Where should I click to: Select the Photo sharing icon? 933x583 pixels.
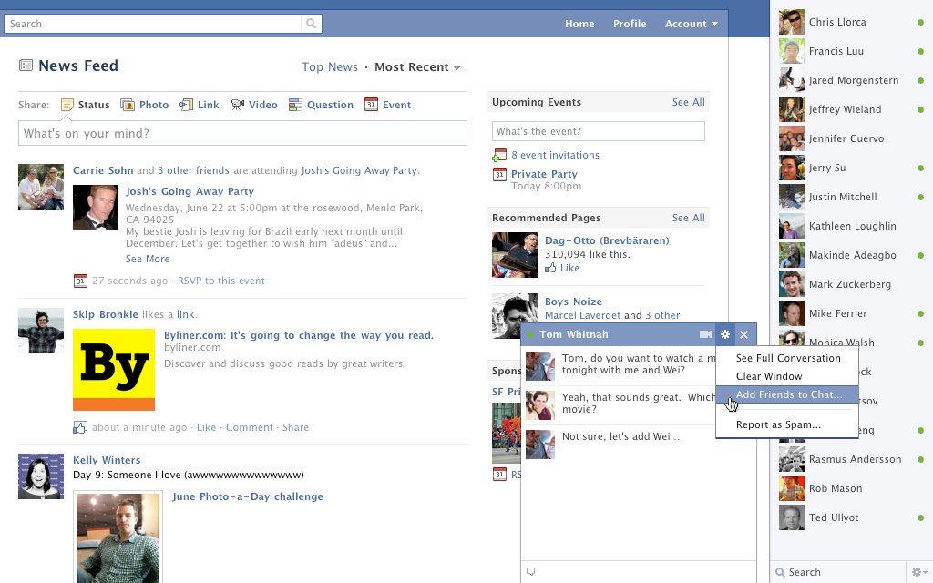pyautogui.click(x=128, y=105)
